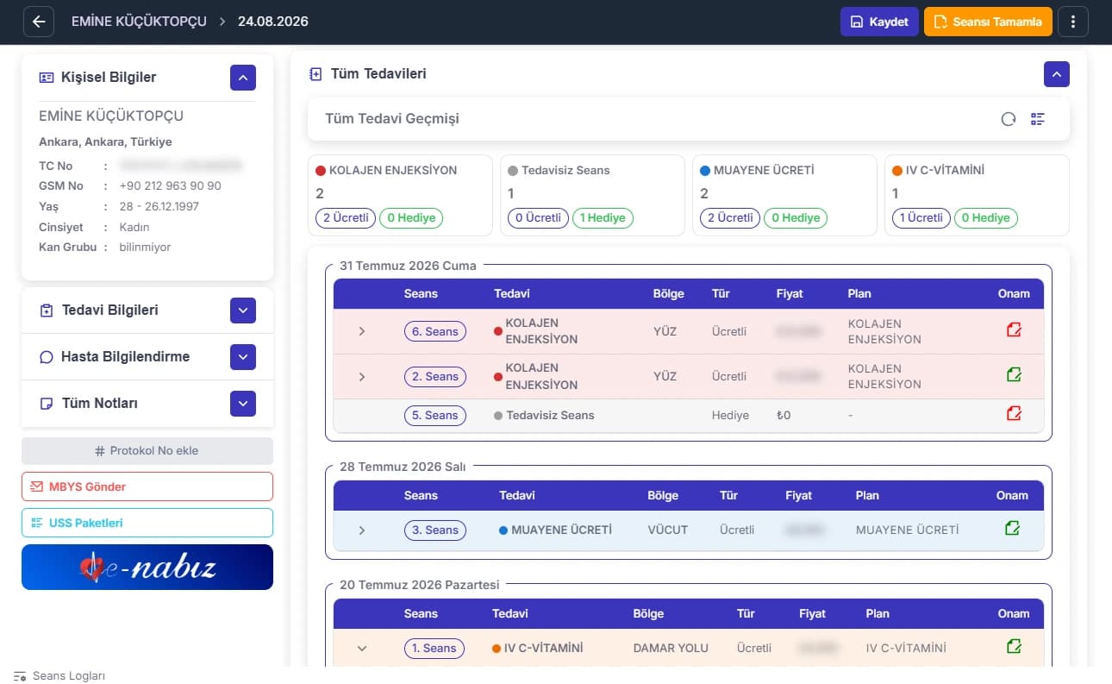Viewport: 1112px width, 684px height.
Task: Click the DAMAR YOLU cell in 1. Seans row
Action: tap(671, 648)
